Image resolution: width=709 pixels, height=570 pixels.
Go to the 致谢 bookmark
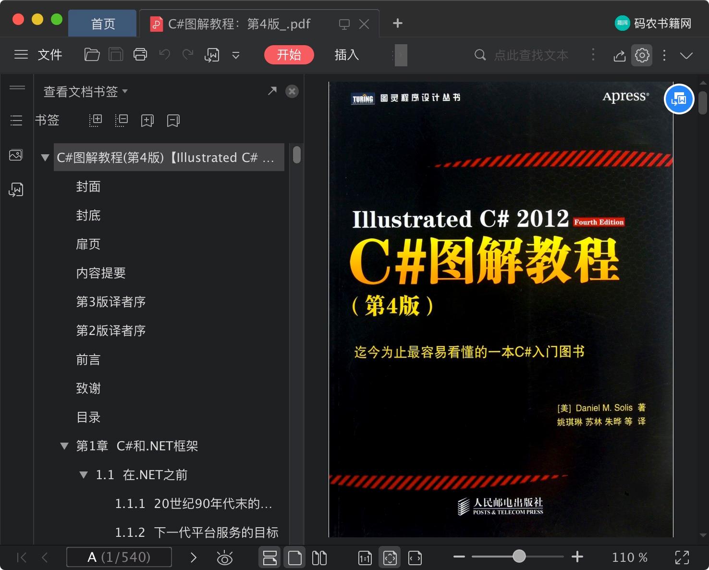[x=88, y=388]
